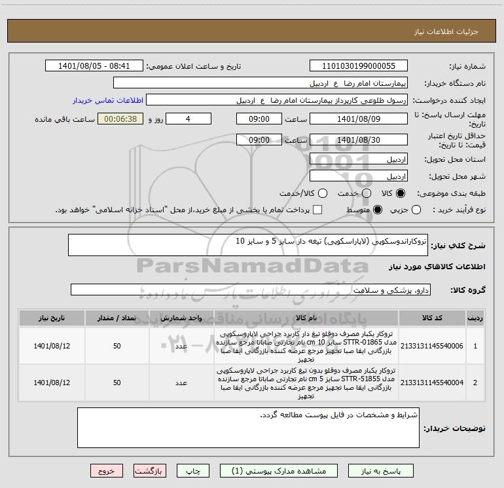The width and height of the screenshot is (504, 488).
Task: Click the شرح کلی نیاز description box
Action: pyautogui.click(x=248, y=245)
